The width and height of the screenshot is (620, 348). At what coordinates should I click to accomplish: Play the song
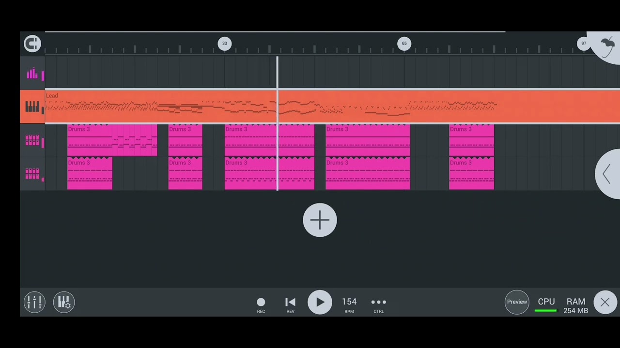[320, 302]
